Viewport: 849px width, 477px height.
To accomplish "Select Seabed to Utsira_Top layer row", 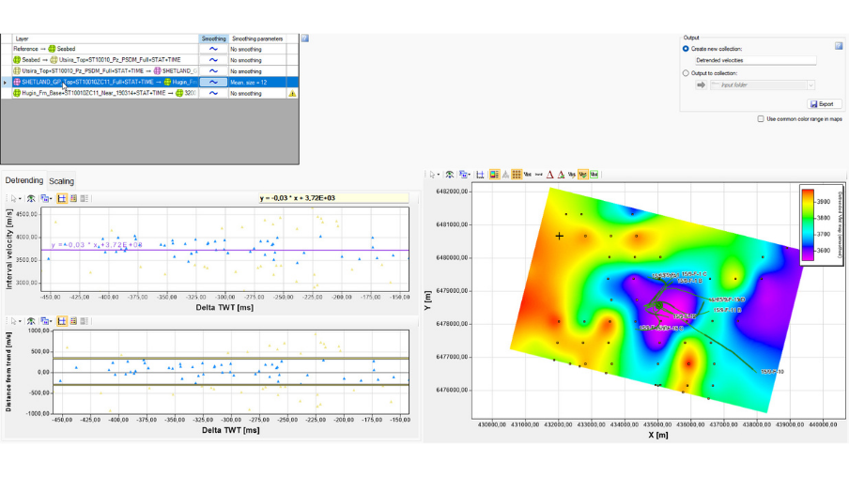I will click(105, 60).
